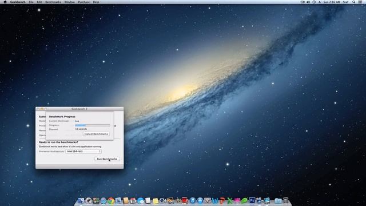
Task: Launch Microsoft PowerPoint from the Dock
Action: 222,200
